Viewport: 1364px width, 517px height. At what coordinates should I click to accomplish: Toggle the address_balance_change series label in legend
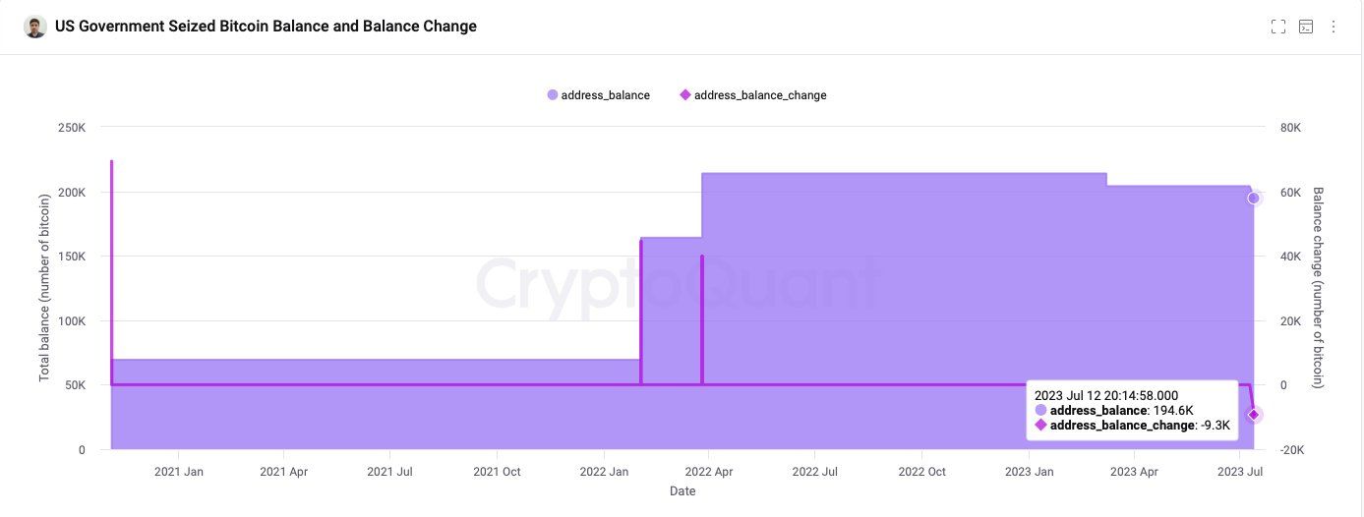760,95
